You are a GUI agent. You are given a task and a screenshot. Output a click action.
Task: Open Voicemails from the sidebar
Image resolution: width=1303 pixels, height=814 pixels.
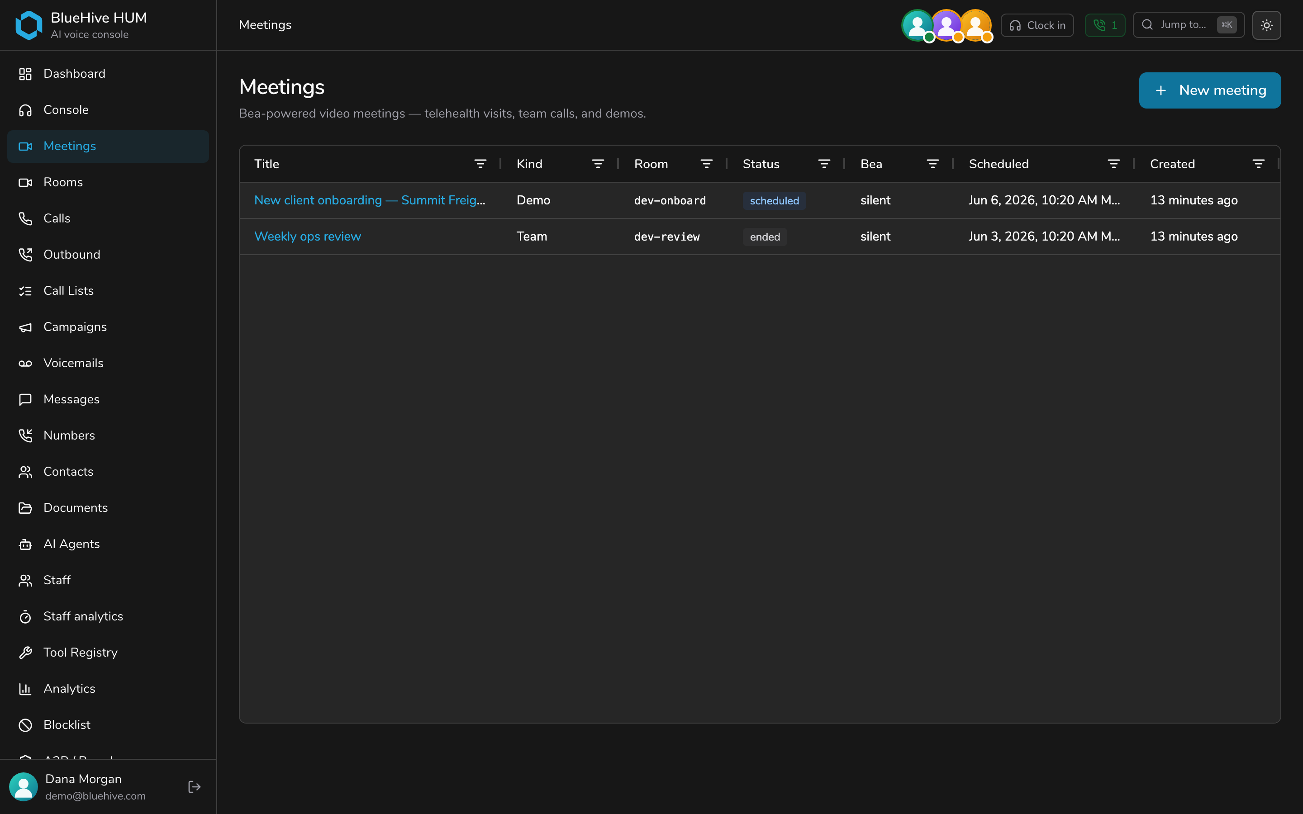coord(108,364)
